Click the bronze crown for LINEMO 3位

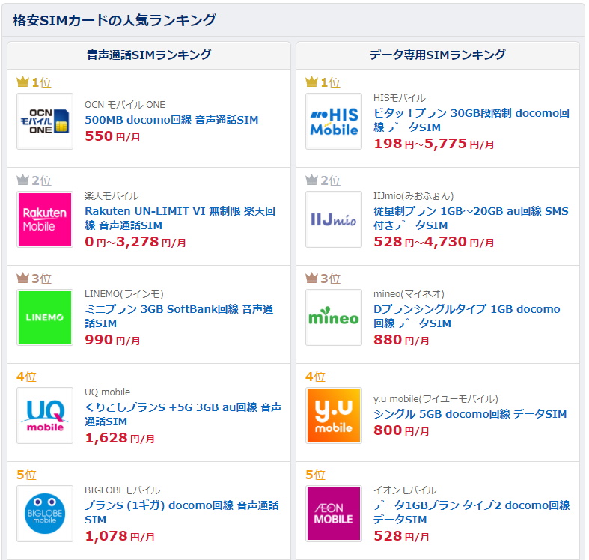tap(23, 278)
